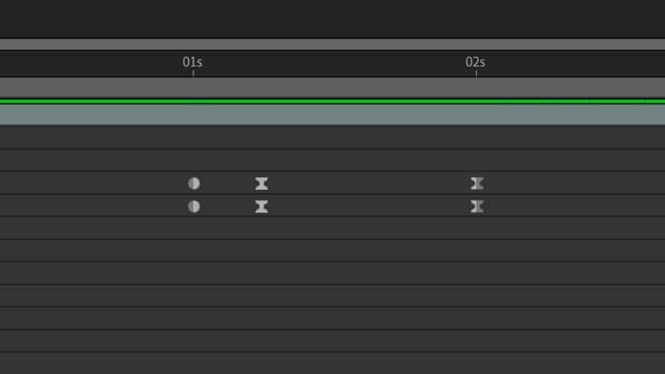665x374 pixels.
Task: Click the empty row directly under the layer bar
Action: [332, 137]
